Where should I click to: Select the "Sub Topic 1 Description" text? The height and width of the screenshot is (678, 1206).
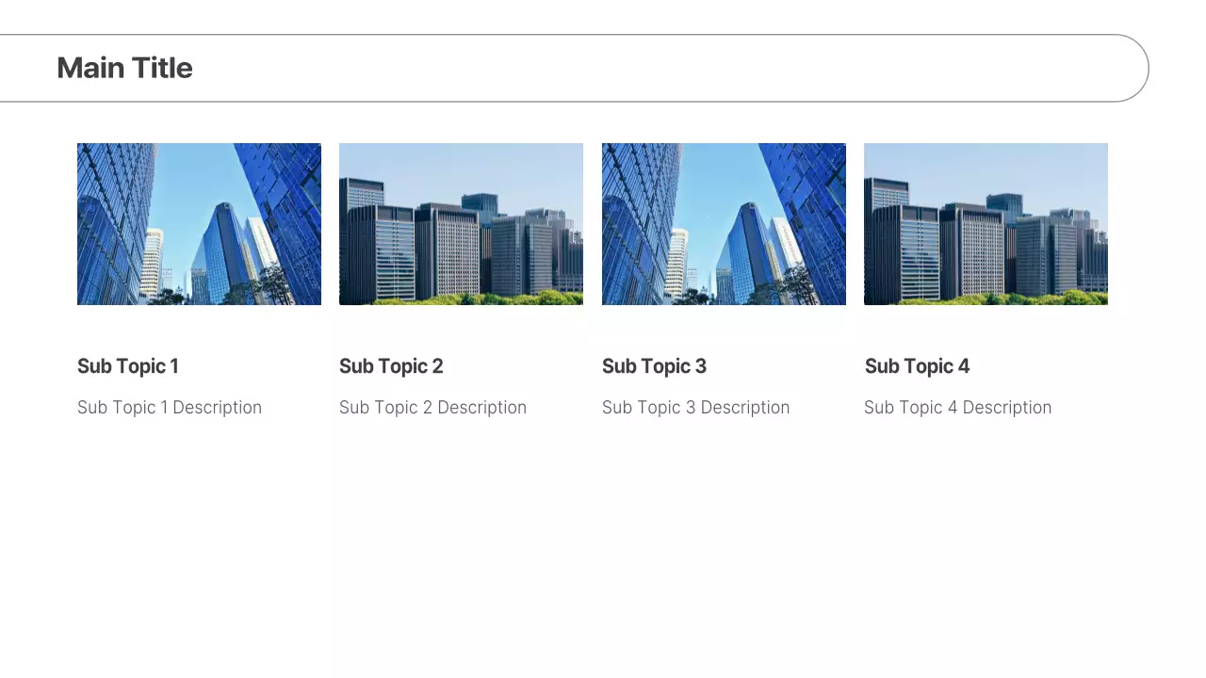click(170, 408)
